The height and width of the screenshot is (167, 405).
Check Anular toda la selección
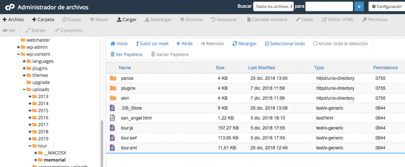[341, 44]
